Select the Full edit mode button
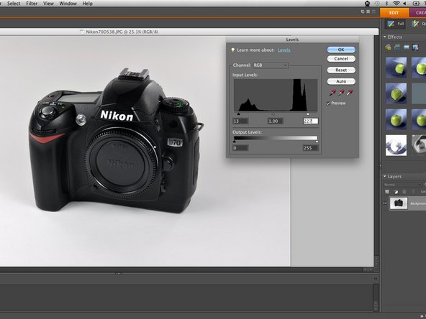The width and height of the screenshot is (426, 319). click(x=395, y=24)
